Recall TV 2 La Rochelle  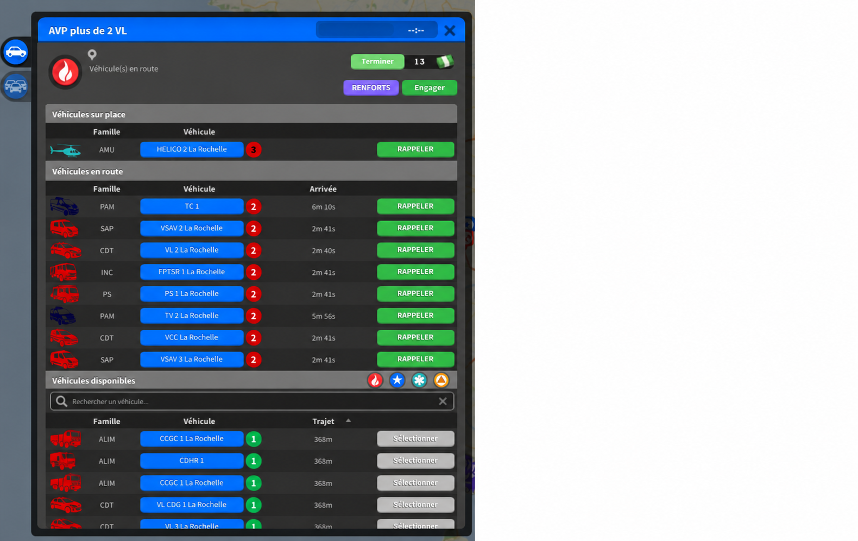point(415,316)
